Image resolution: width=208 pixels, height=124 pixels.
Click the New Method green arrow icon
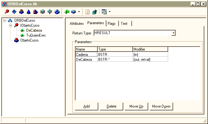coord(67,12)
